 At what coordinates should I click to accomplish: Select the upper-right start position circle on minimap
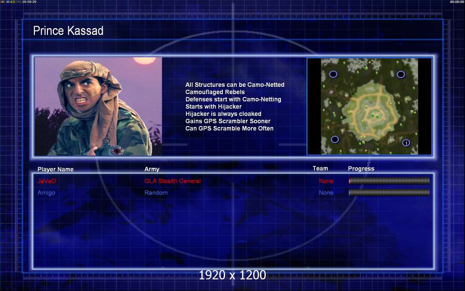pyautogui.click(x=401, y=74)
